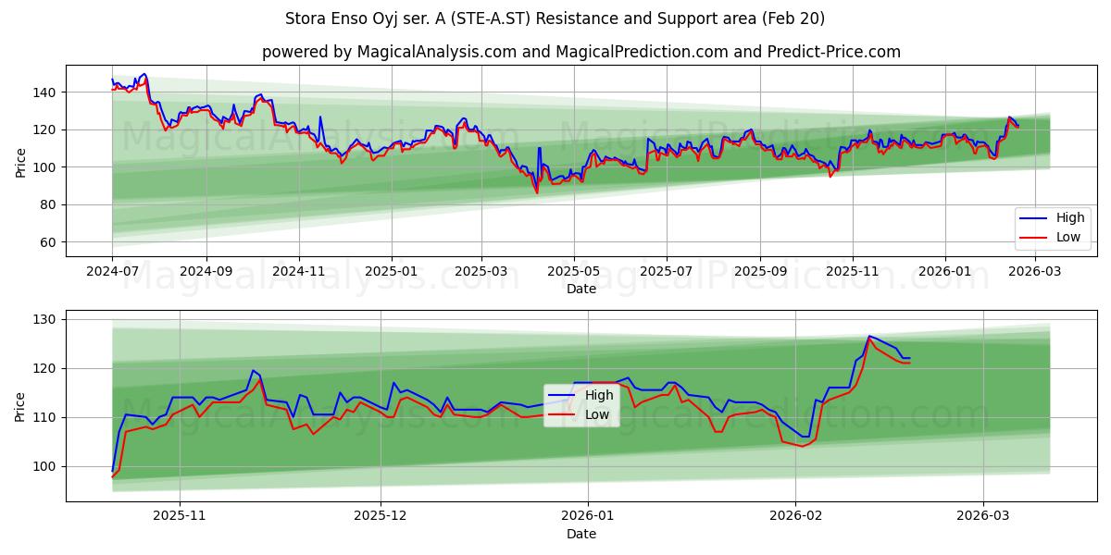Click the upper chart '2025-11' tick label
1111x555 pixels.
point(853,272)
